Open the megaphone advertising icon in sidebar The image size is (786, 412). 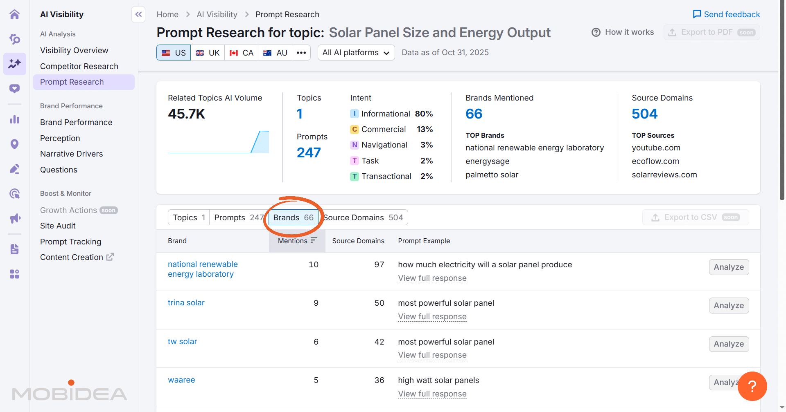pyautogui.click(x=15, y=218)
